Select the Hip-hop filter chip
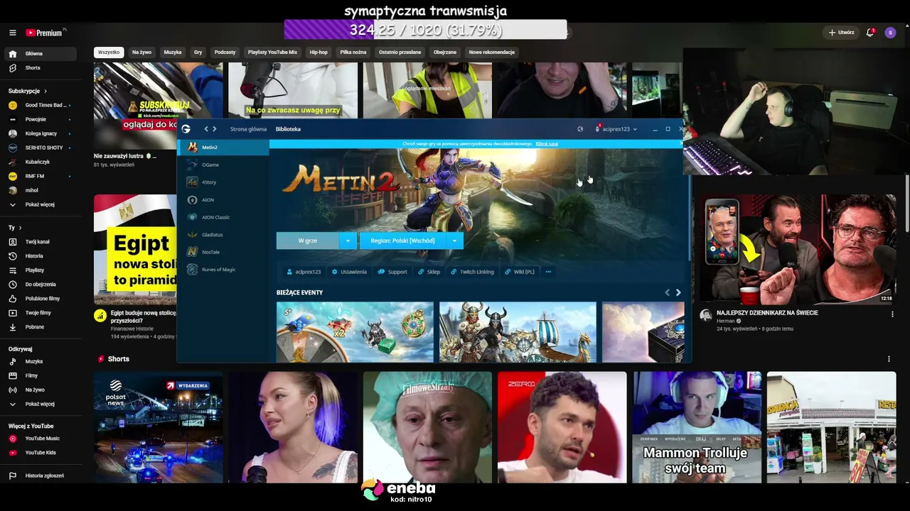The width and height of the screenshot is (910, 511). point(318,53)
